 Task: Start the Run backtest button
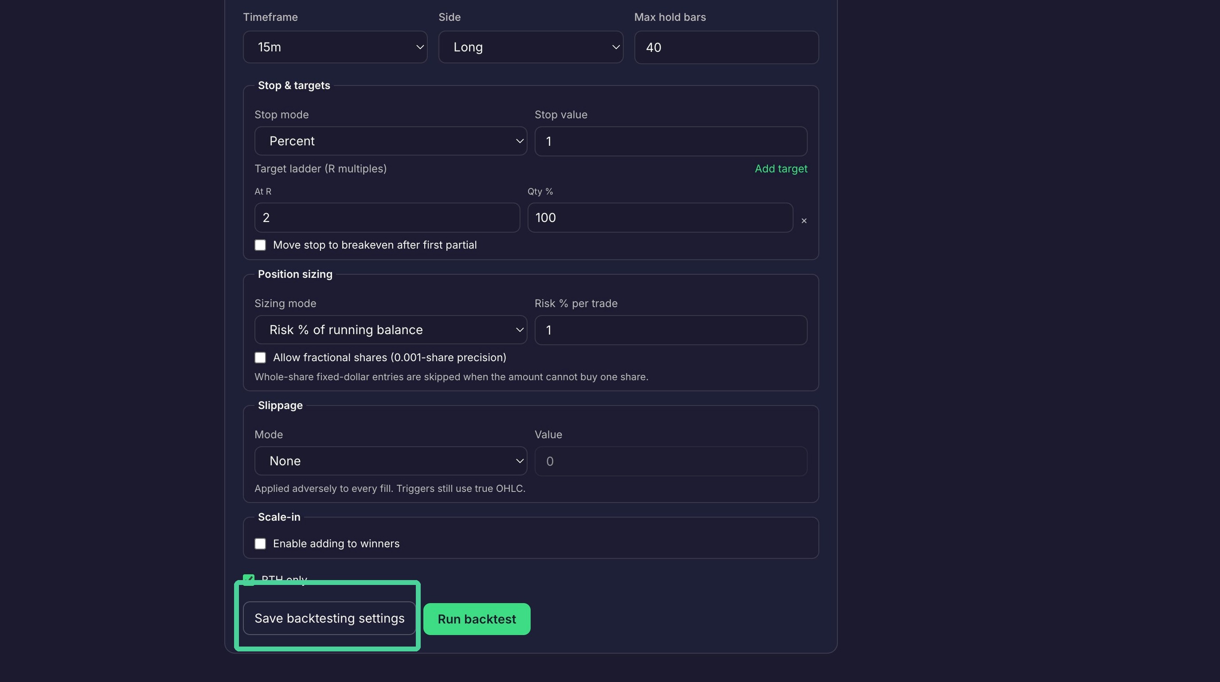477,619
